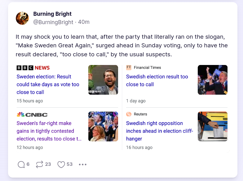Click the 40m post timestamp
This screenshot has height=181, width=243.
(x=84, y=22)
